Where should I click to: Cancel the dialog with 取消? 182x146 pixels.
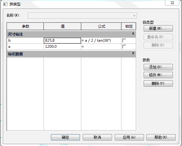point(97,137)
